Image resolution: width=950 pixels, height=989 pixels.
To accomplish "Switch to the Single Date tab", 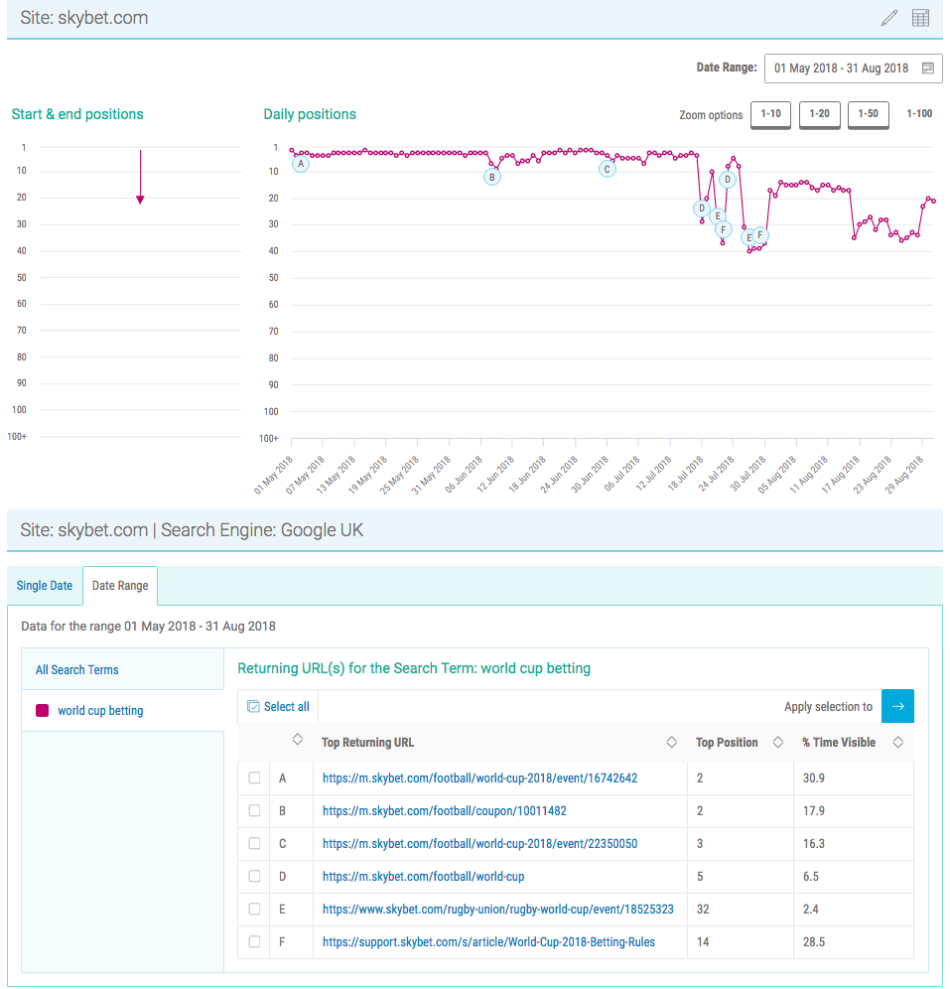I will pos(45,586).
